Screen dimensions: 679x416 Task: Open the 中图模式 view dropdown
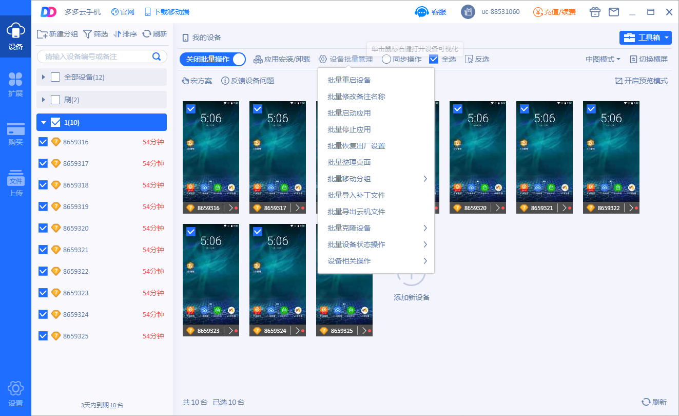(x=603, y=59)
